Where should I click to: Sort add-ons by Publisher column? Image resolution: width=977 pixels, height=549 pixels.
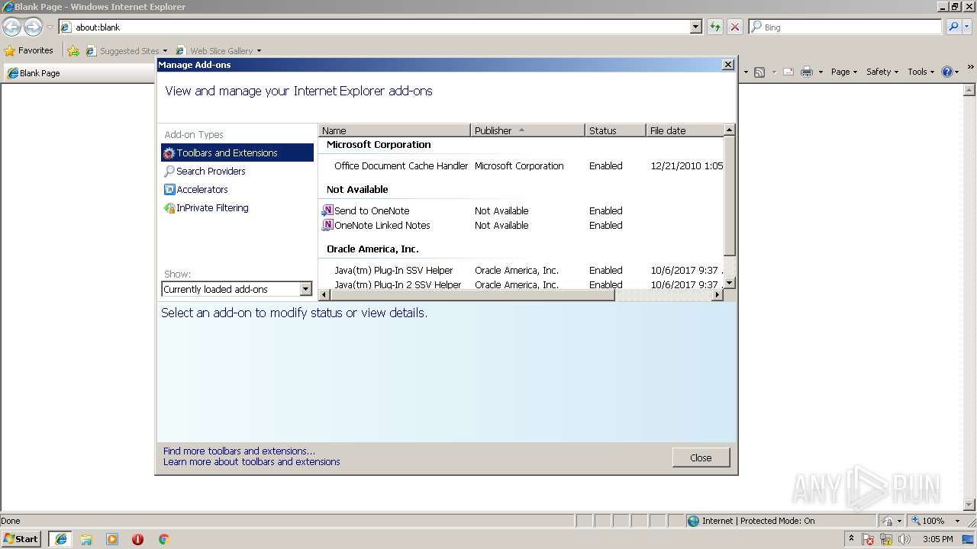[527, 130]
